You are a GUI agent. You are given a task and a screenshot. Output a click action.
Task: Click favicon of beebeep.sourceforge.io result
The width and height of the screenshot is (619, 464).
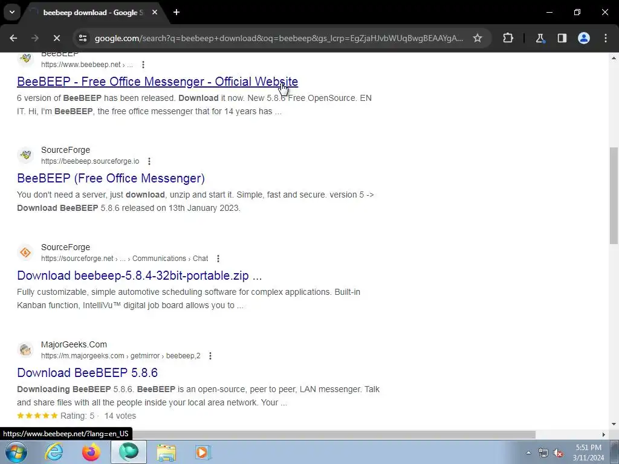25,155
